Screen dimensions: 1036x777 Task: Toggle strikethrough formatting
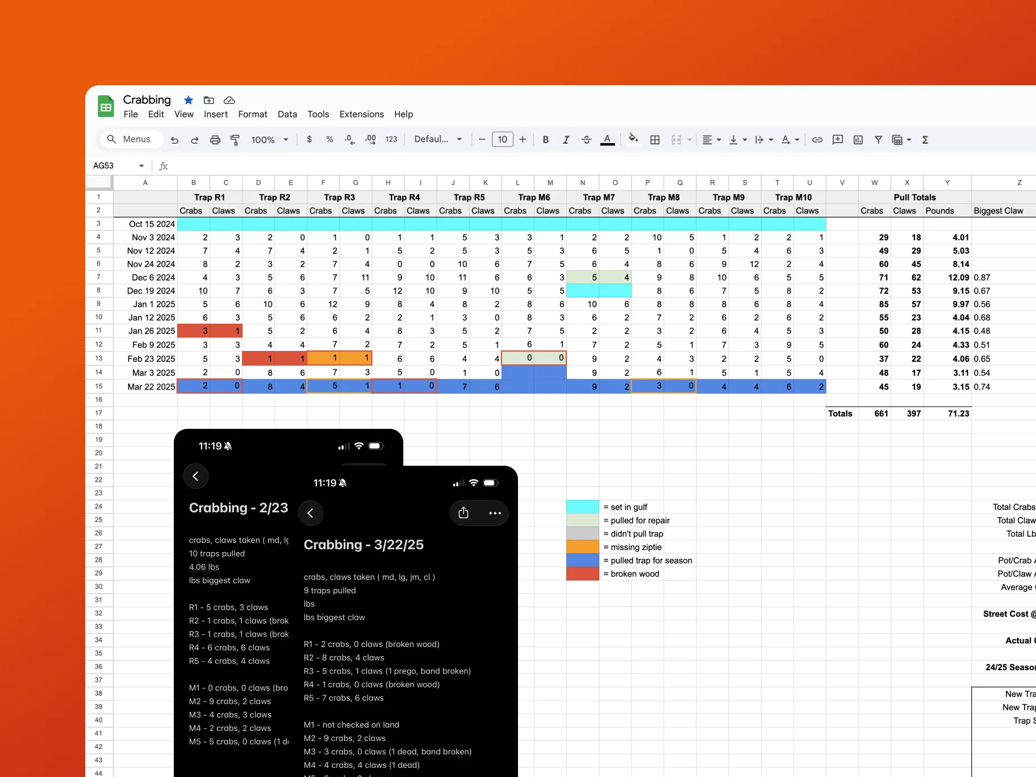click(x=586, y=140)
